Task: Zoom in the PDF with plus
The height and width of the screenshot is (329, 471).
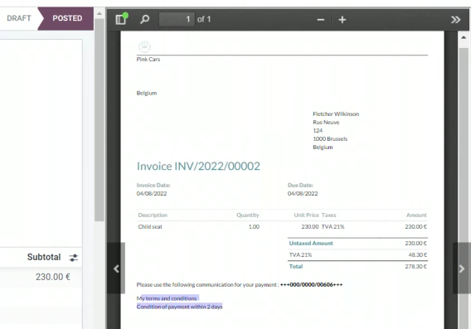Action: (342, 20)
